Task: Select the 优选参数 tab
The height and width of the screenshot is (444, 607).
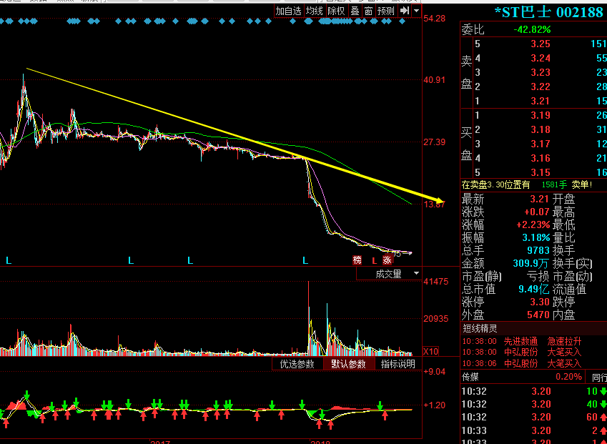Action: point(297,364)
